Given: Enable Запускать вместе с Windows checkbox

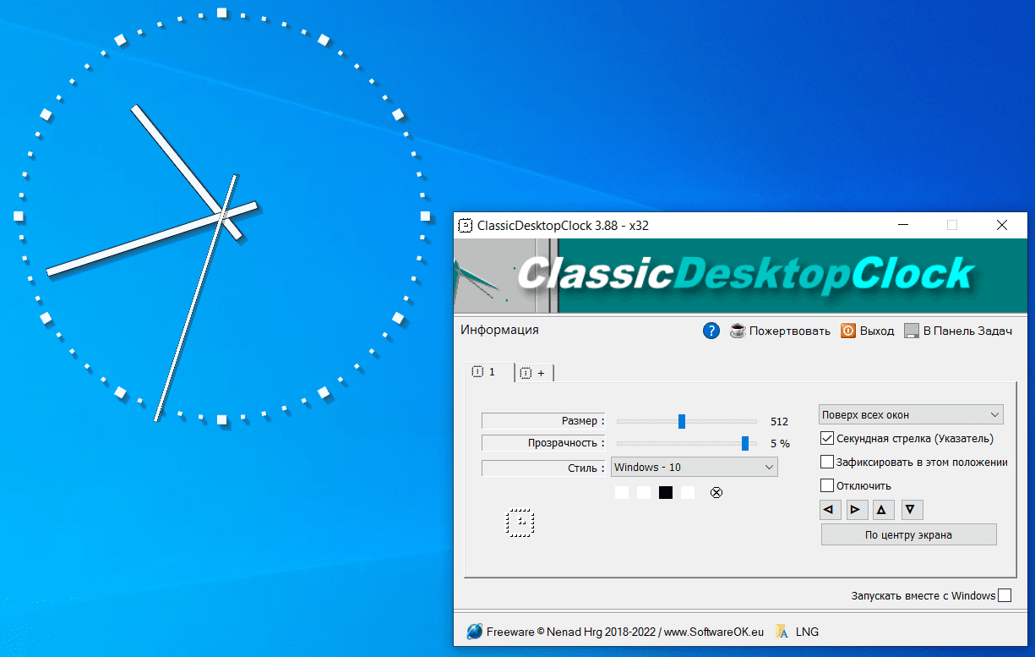Looking at the screenshot, I should point(1004,595).
